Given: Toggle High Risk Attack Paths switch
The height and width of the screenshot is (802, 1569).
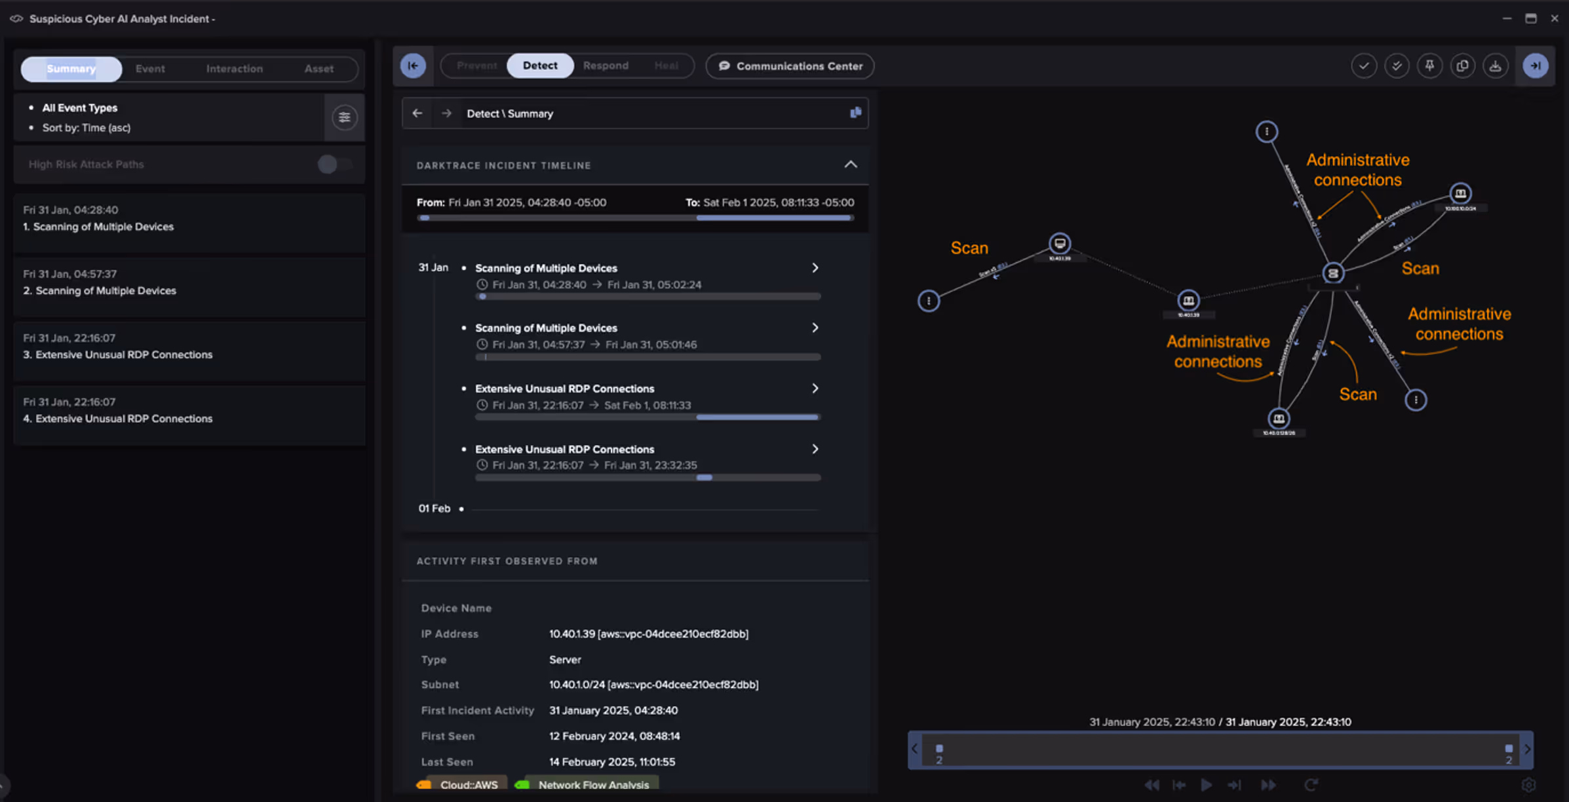Looking at the screenshot, I should [334, 164].
